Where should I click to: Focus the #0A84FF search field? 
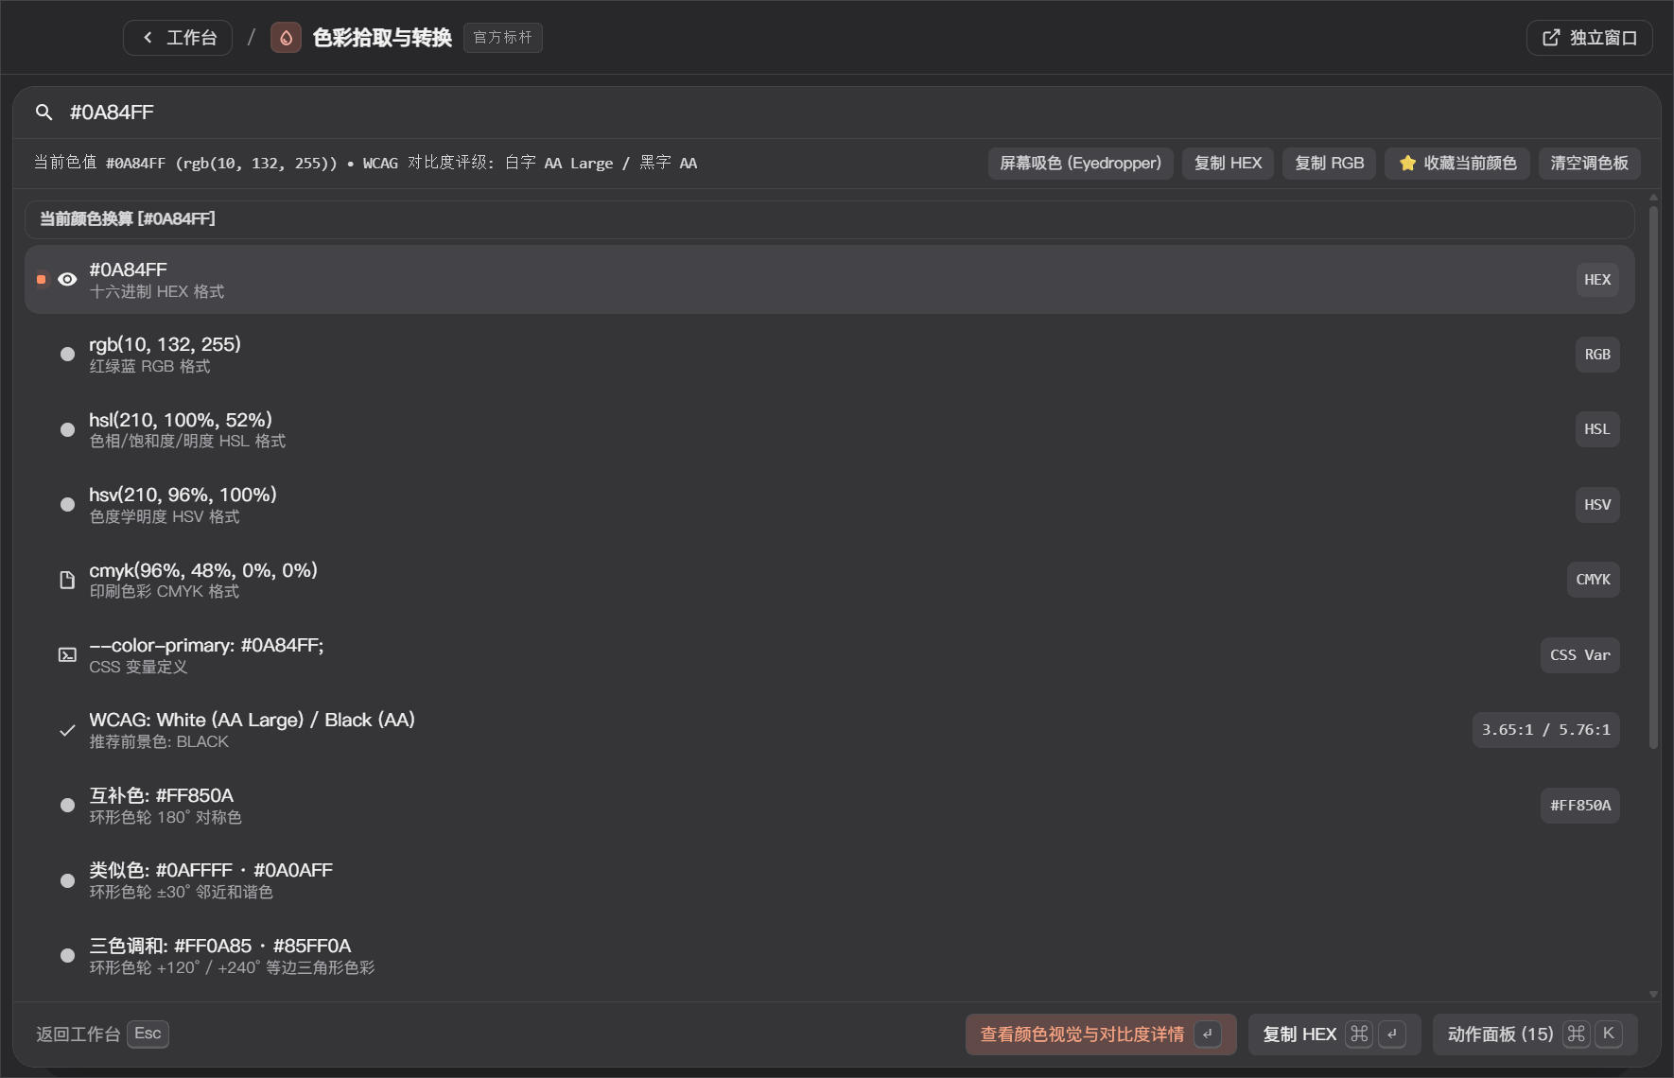point(836,113)
